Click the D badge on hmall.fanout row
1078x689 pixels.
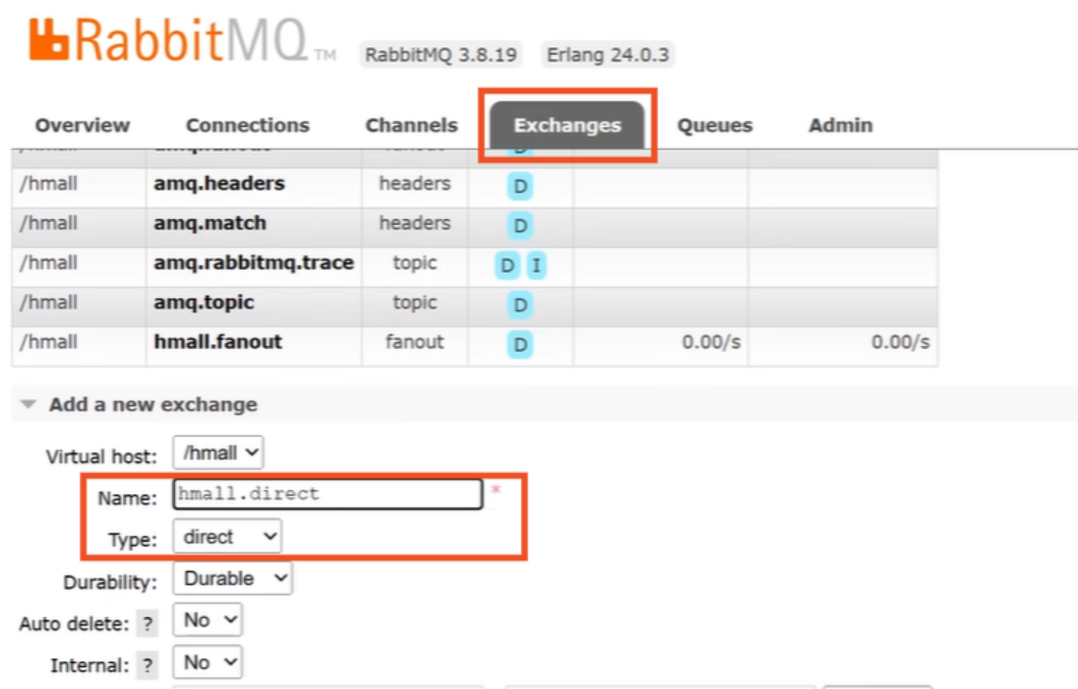pos(521,344)
